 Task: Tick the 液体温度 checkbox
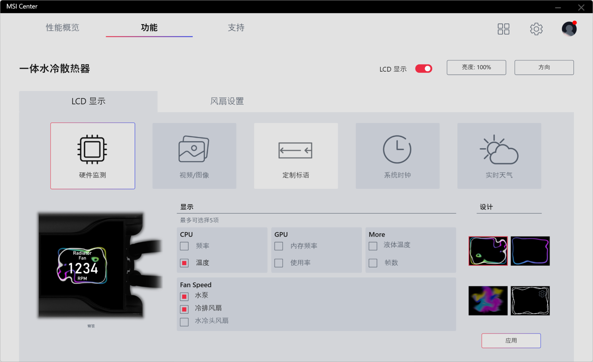click(373, 246)
